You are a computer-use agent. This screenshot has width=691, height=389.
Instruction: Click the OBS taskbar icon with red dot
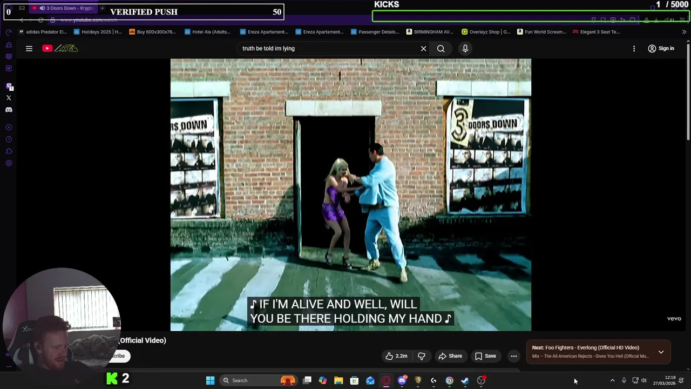point(481,380)
